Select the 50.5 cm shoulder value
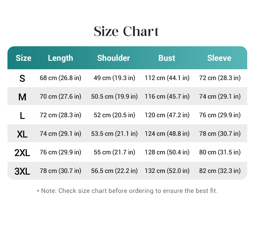Image resolution: width=254 pixels, height=226 pixels. coord(114,97)
